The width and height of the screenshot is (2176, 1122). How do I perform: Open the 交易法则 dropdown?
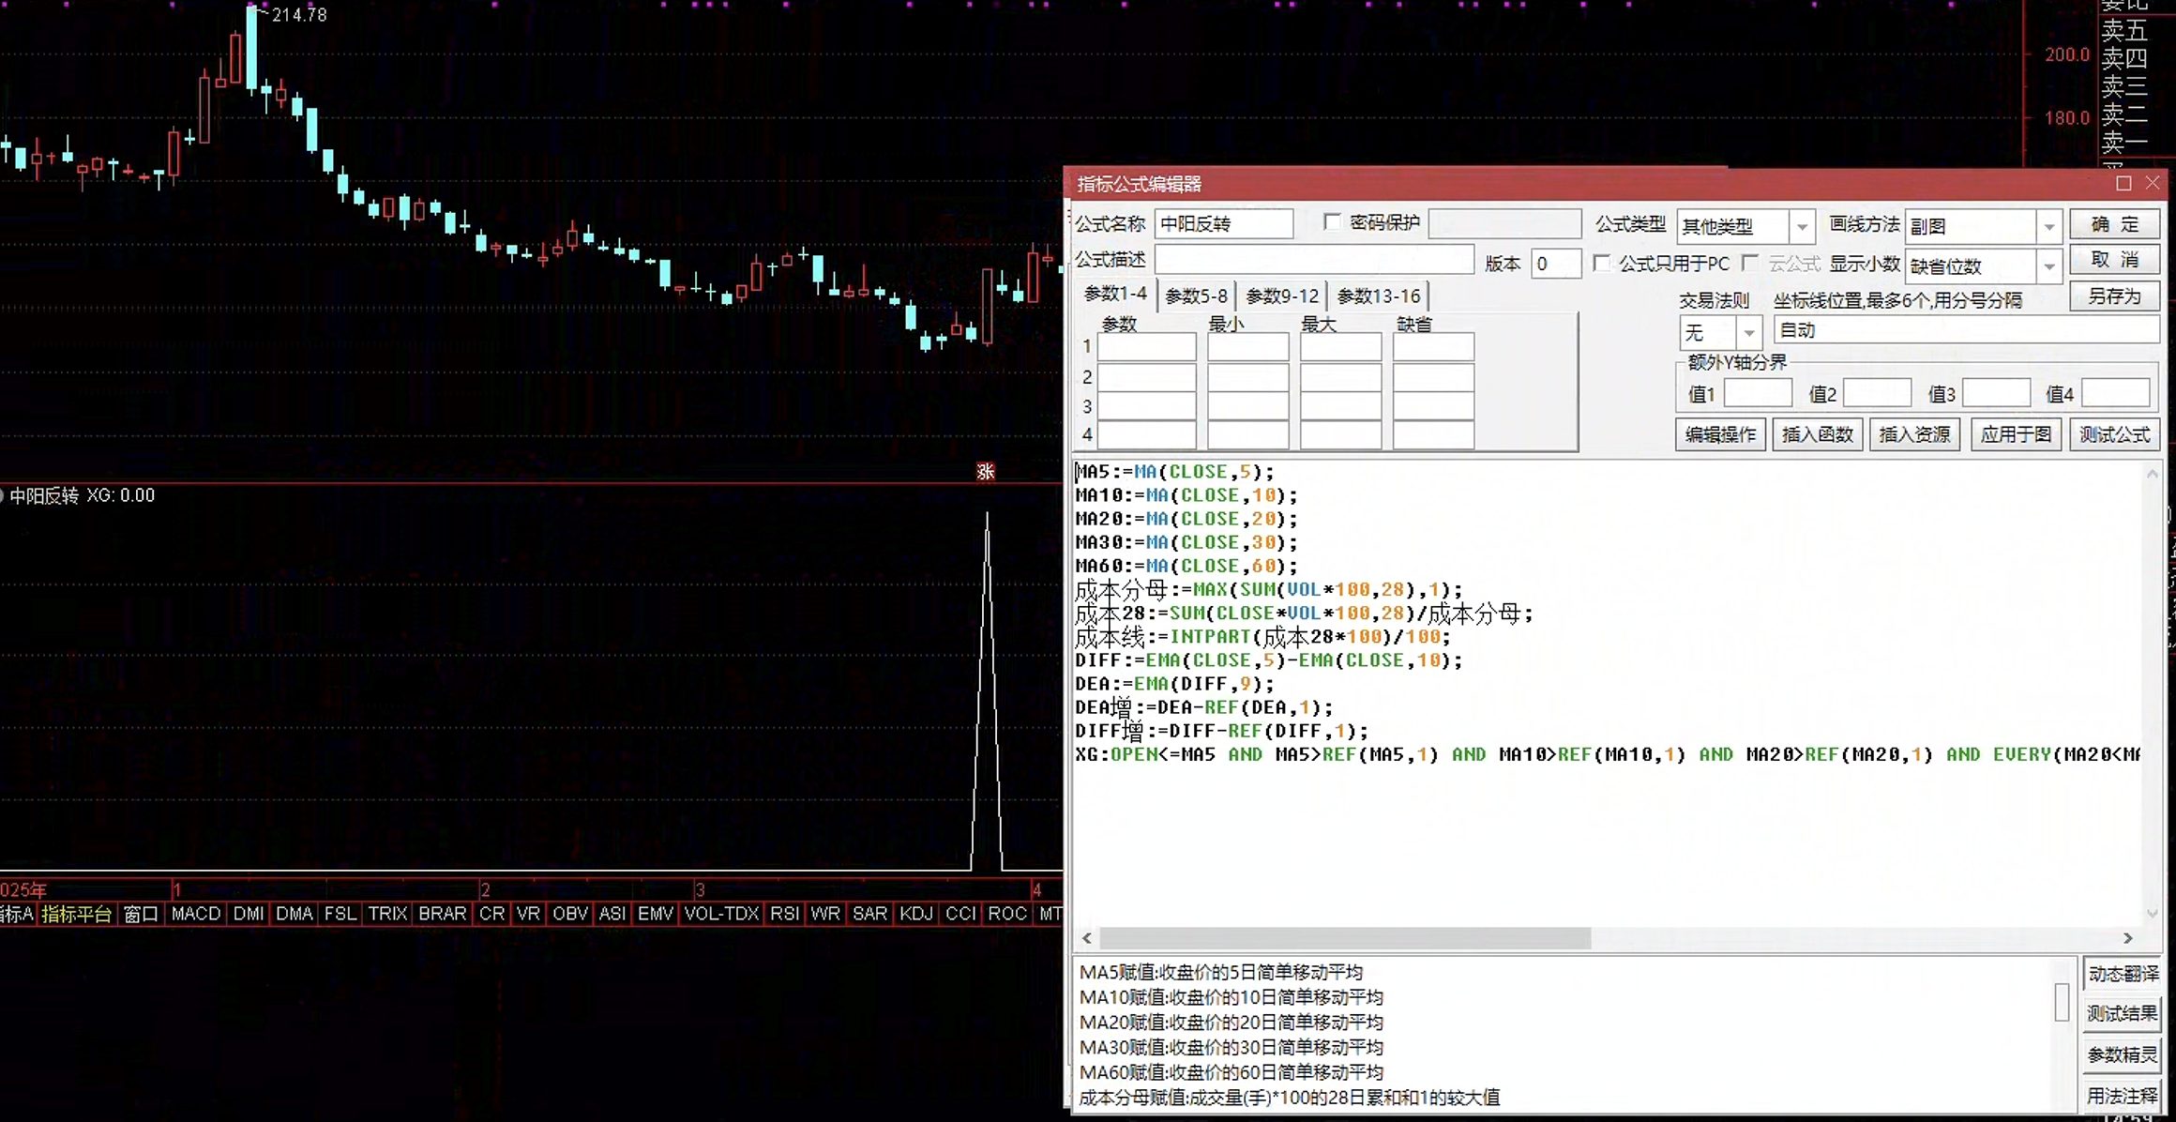click(x=1749, y=332)
